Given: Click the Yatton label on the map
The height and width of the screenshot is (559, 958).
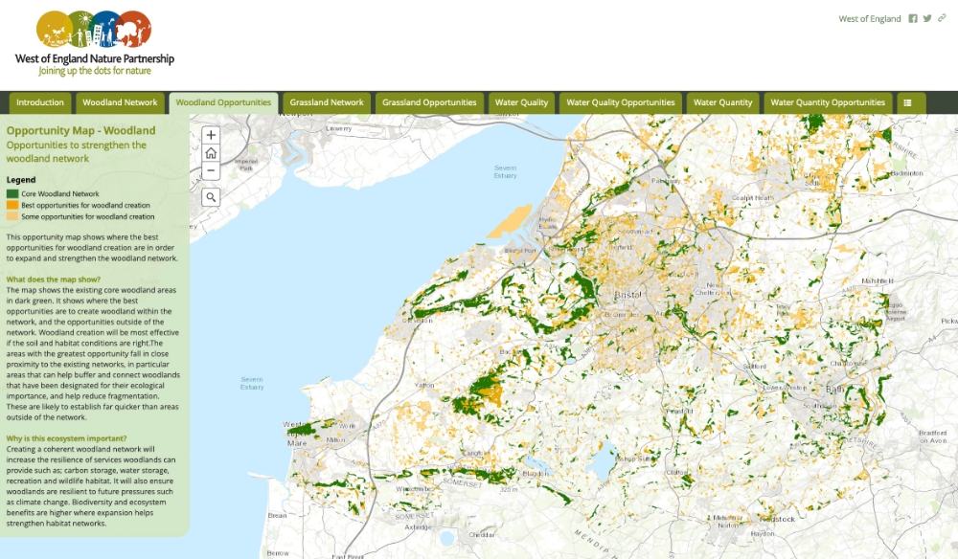Looking at the screenshot, I should click(x=424, y=385).
